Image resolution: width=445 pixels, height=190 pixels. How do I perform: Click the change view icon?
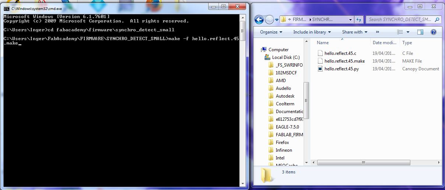[x=400, y=32]
